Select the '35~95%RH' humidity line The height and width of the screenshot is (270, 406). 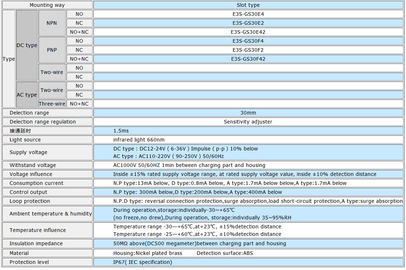click(202, 218)
